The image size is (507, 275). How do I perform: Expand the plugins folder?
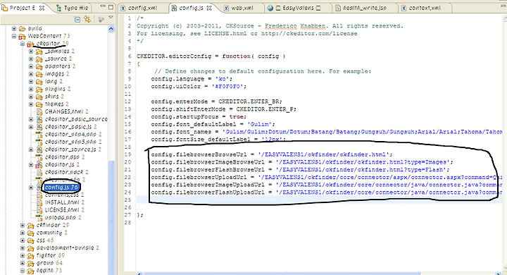point(31,89)
